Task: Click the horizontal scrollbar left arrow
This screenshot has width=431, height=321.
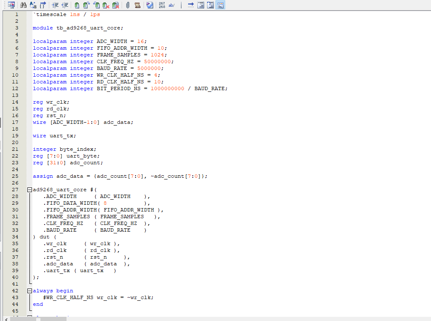Action: (x=6, y=319)
